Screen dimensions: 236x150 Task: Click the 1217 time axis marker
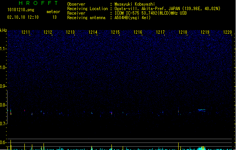point(160,32)
